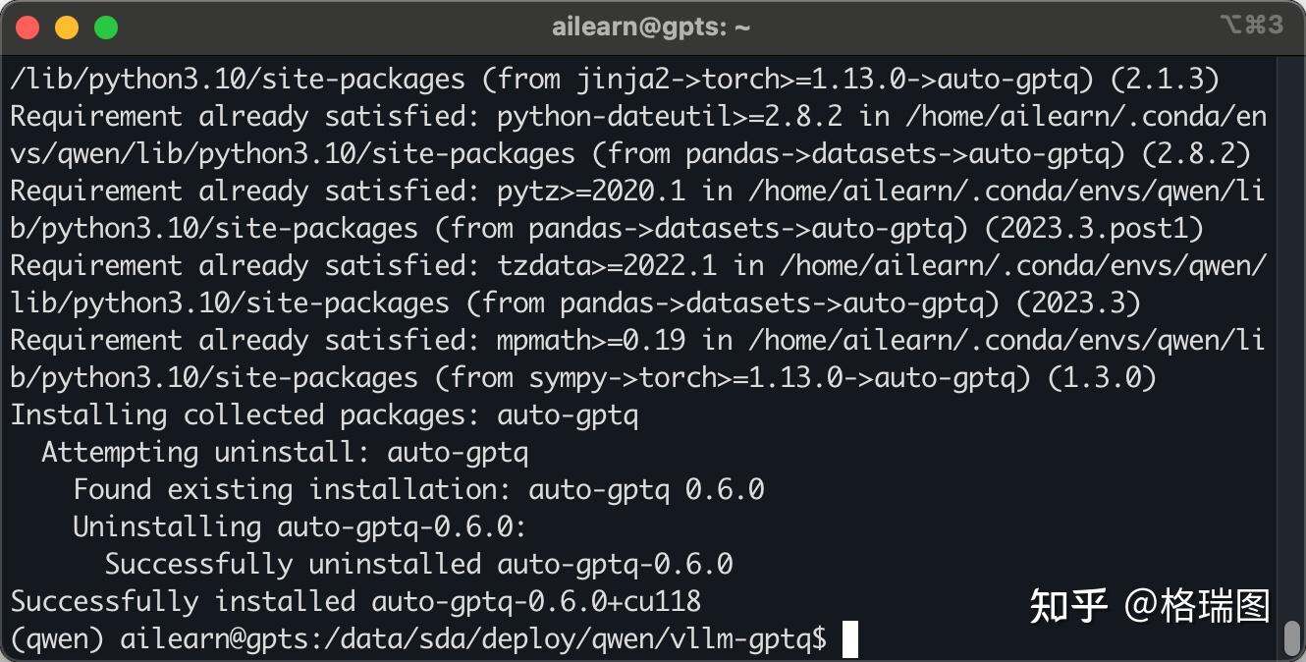
Task: Click the scrollbar thumb at bottom right
Action: 1293,638
